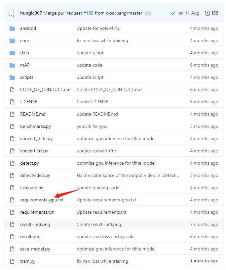Click file icon next to result-int8.png
This screenshot has height=270, width=226.
12,224
